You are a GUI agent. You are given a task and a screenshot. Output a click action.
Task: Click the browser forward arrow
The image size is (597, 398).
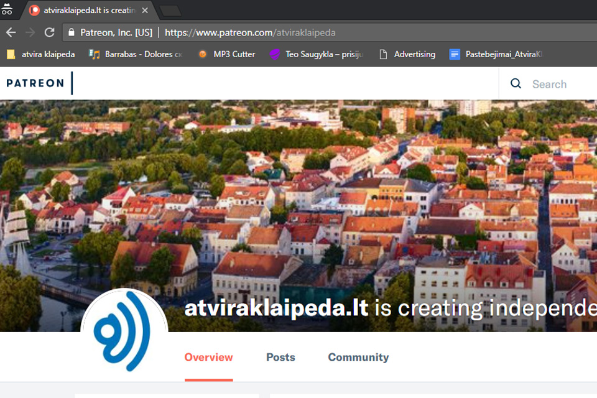pos(30,32)
